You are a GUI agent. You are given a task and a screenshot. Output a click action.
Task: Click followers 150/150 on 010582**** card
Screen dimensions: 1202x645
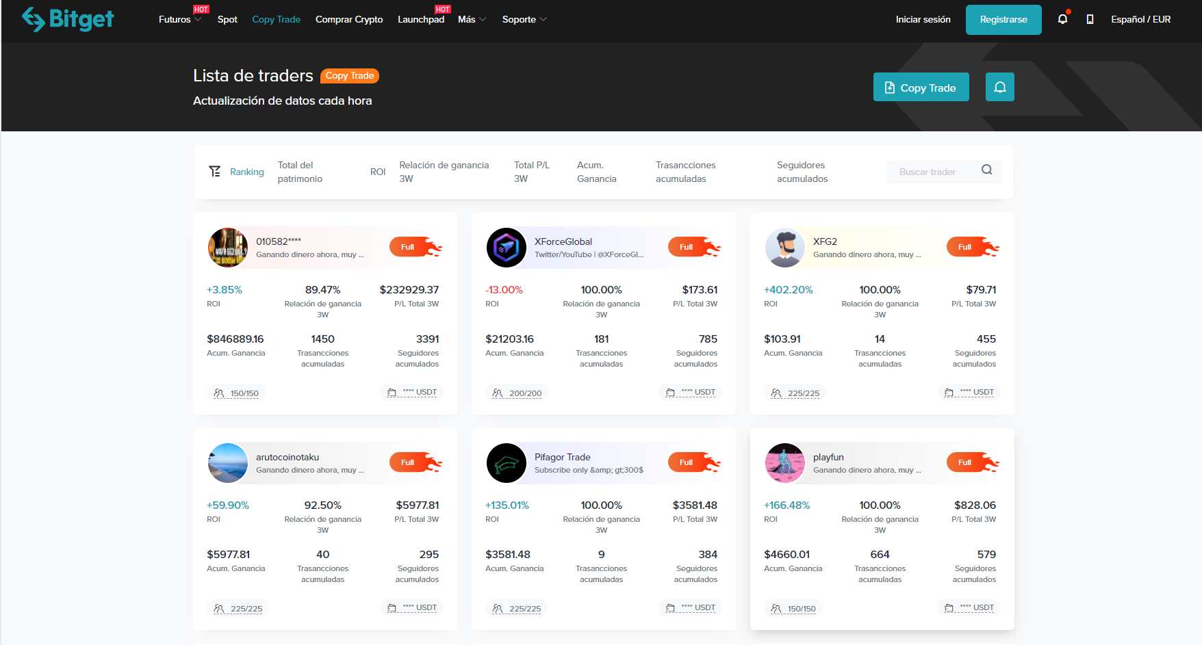coord(236,393)
